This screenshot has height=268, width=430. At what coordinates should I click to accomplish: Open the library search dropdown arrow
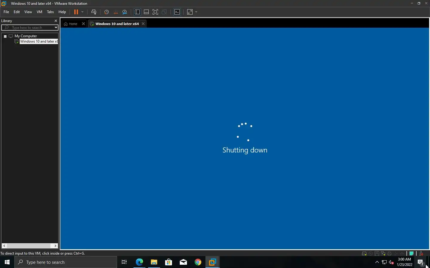(56, 28)
